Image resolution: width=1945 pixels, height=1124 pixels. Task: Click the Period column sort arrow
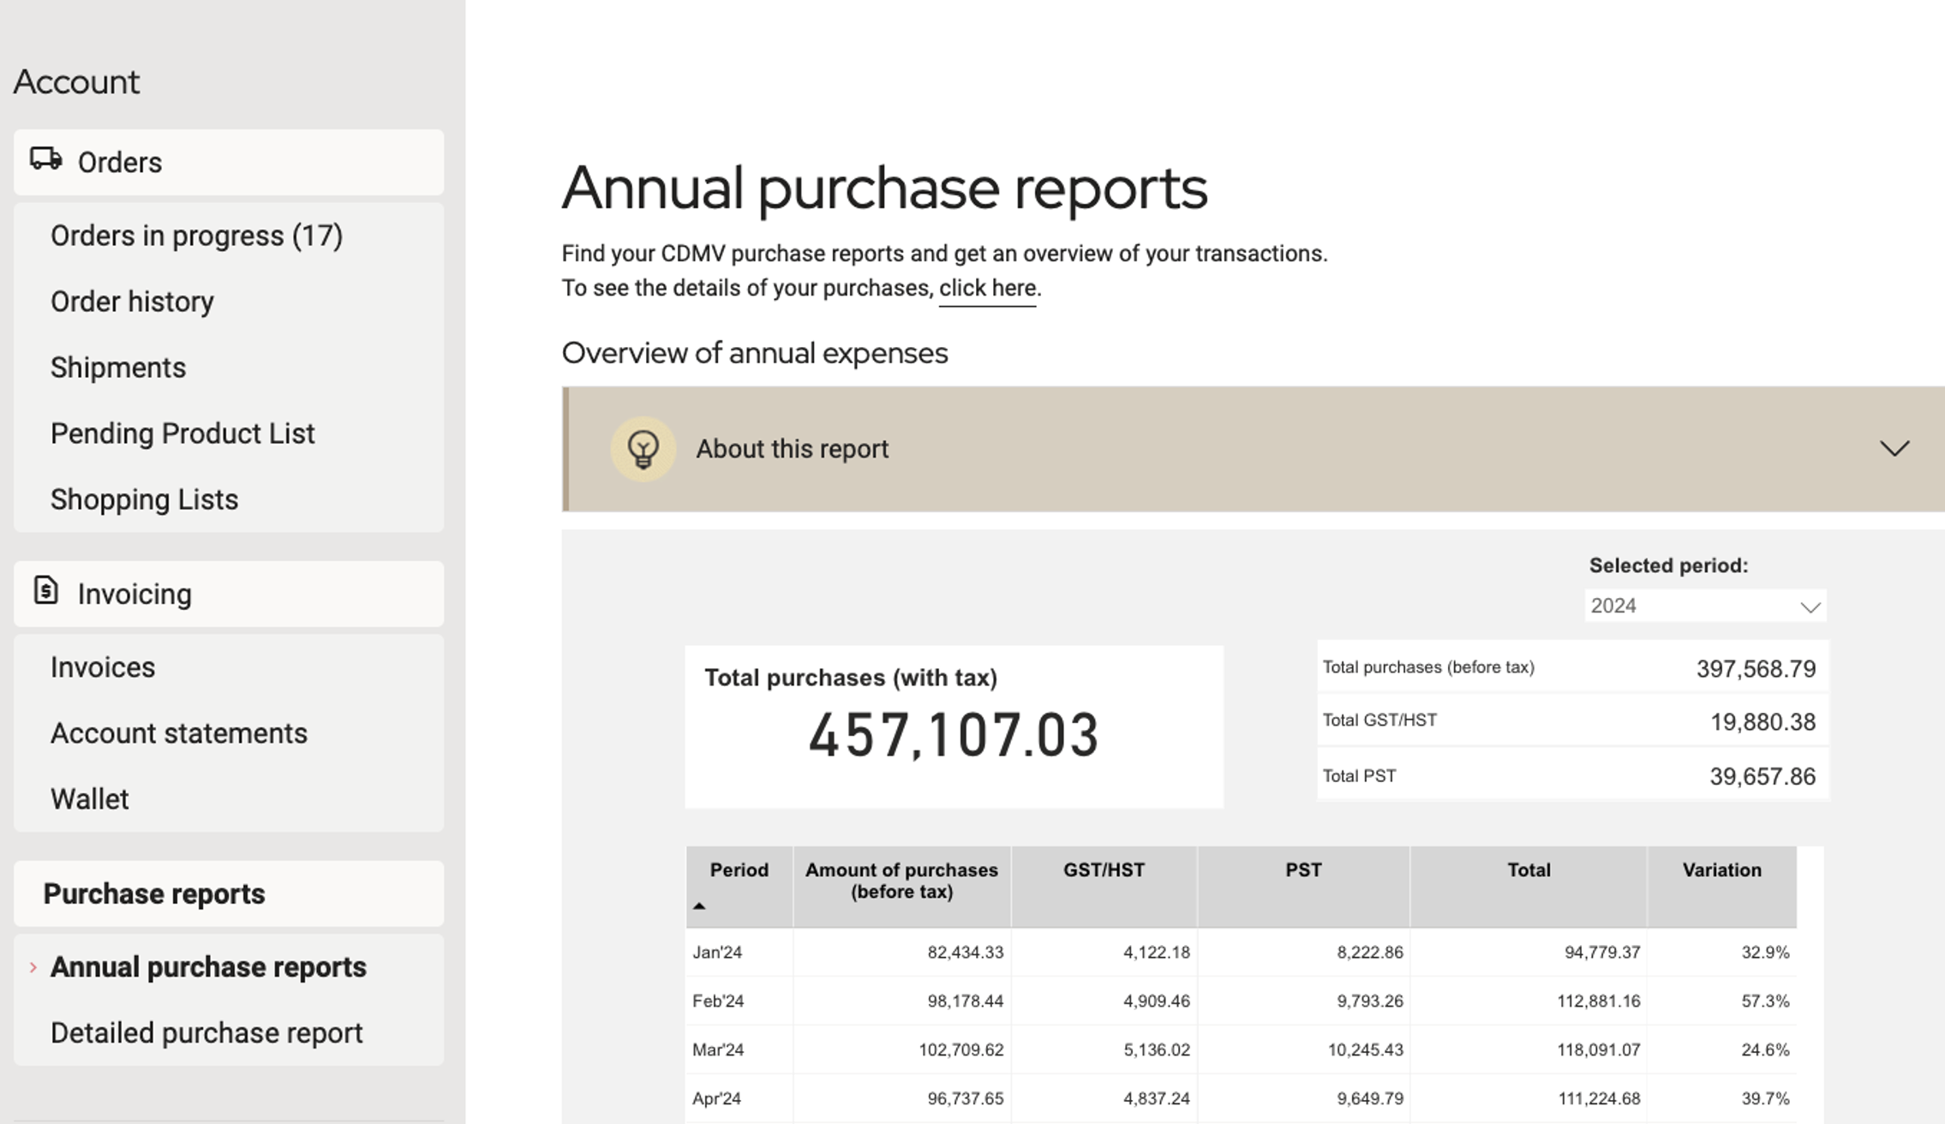[x=699, y=906]
